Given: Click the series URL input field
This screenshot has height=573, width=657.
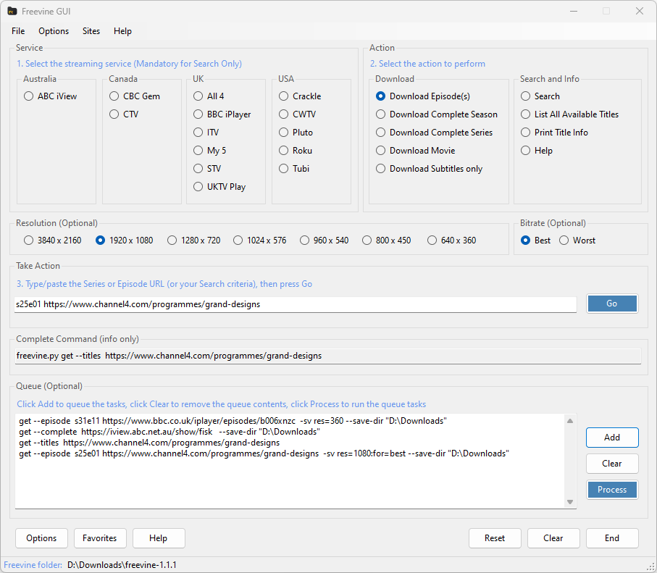Looking at the screenshot, I should point(296,304).
